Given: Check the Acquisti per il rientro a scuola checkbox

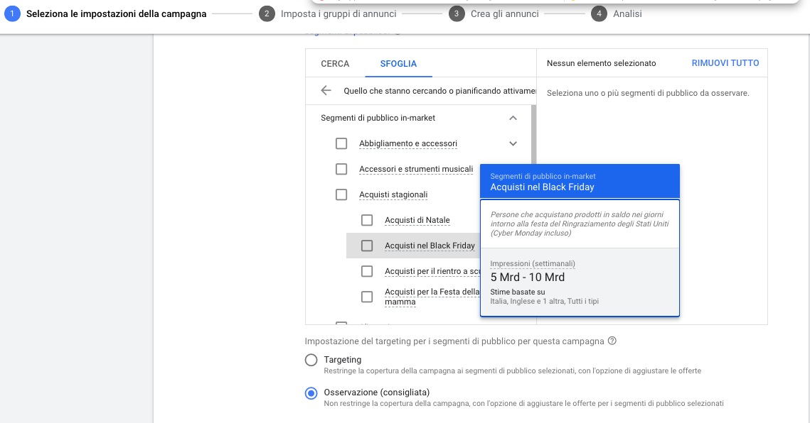Looking at the screenshot, I should (x=367, y=271).
